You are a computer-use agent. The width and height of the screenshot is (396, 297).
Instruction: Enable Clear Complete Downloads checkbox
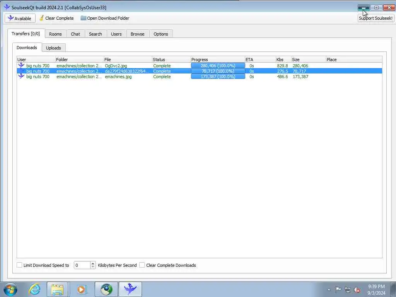(142, 265)
